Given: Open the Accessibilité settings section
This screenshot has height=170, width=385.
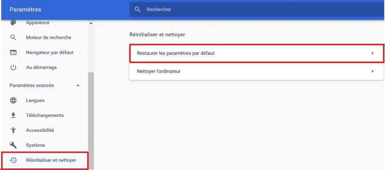Looking at the screenshot, I should point(40,130).
